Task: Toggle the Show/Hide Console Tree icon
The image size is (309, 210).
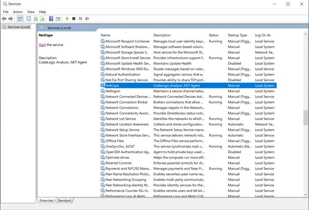Action: point(20,18)
